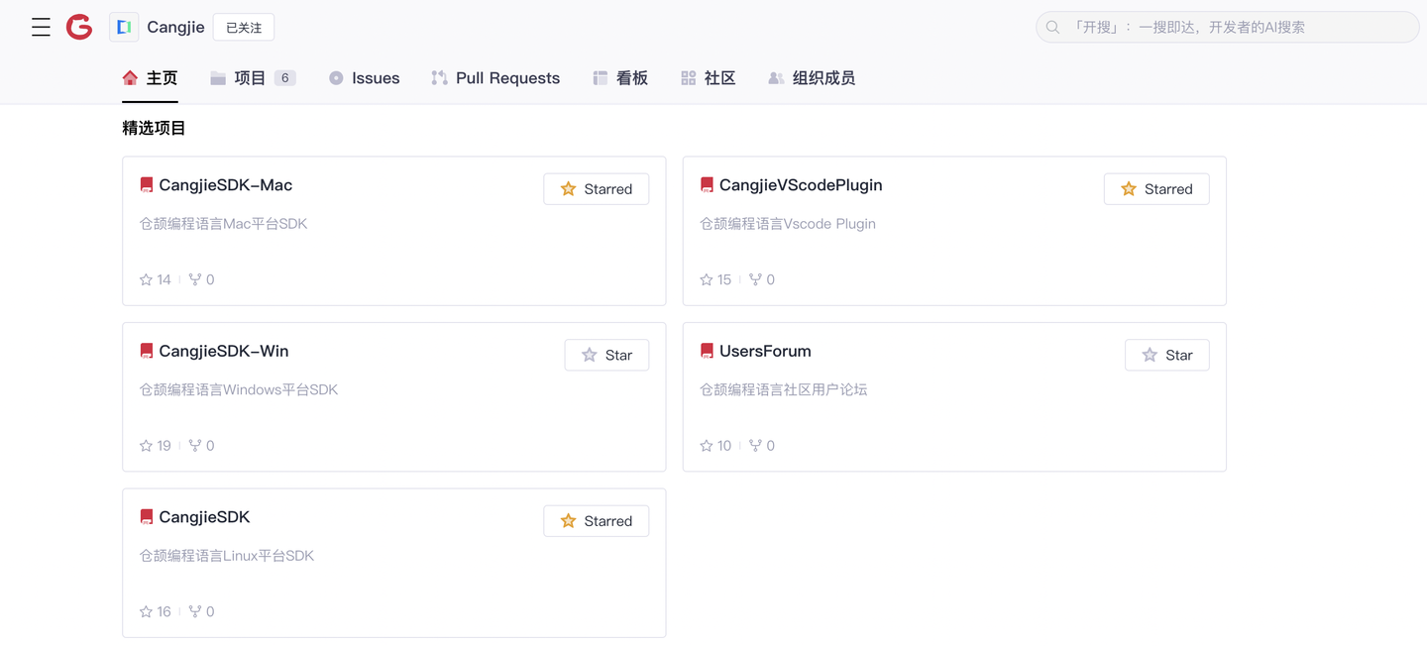The height and width of the screenshot is (647, 1427).
Task: Focus the 开搜 AI search input field
Action: (x=1239, y=28)
